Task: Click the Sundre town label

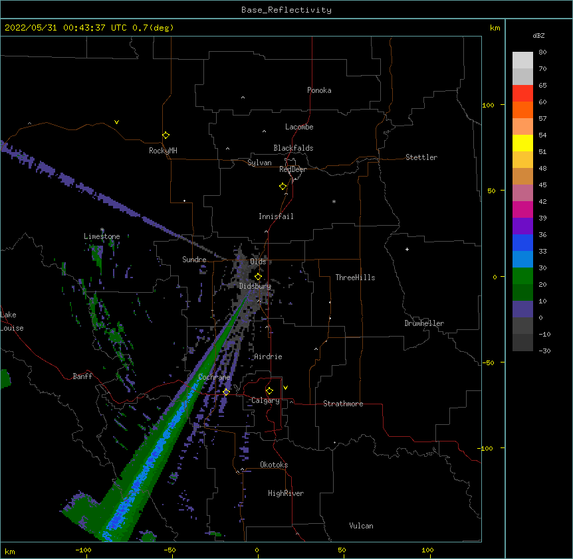Action: (194, 260)
